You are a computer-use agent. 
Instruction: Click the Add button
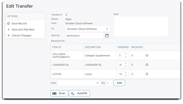(119, 83)
